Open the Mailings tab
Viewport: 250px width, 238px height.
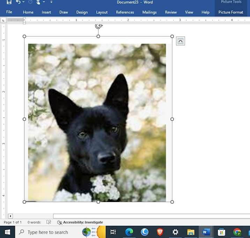click(x=149, y=12)
